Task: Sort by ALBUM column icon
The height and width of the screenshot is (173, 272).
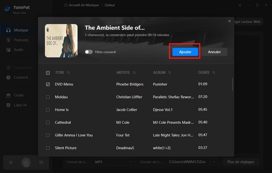Action: [x=169, y=73]
